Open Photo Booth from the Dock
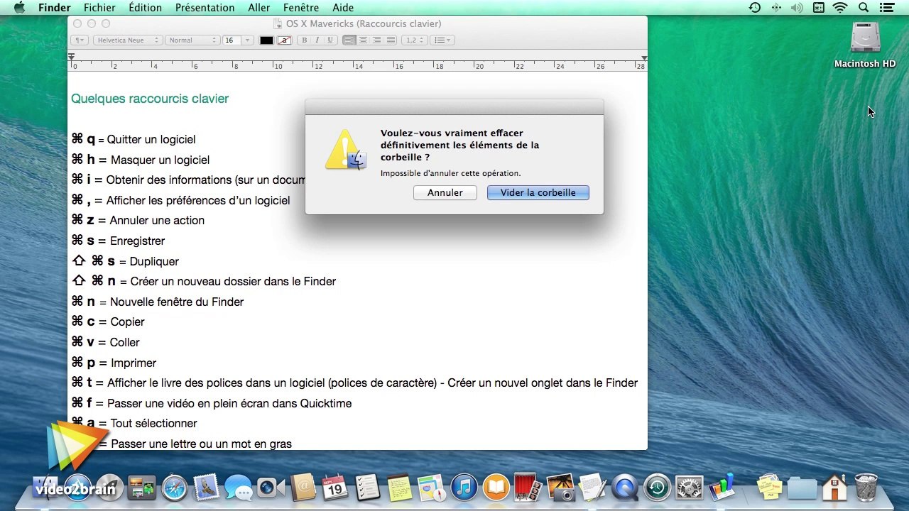 [x=528, y=487]
